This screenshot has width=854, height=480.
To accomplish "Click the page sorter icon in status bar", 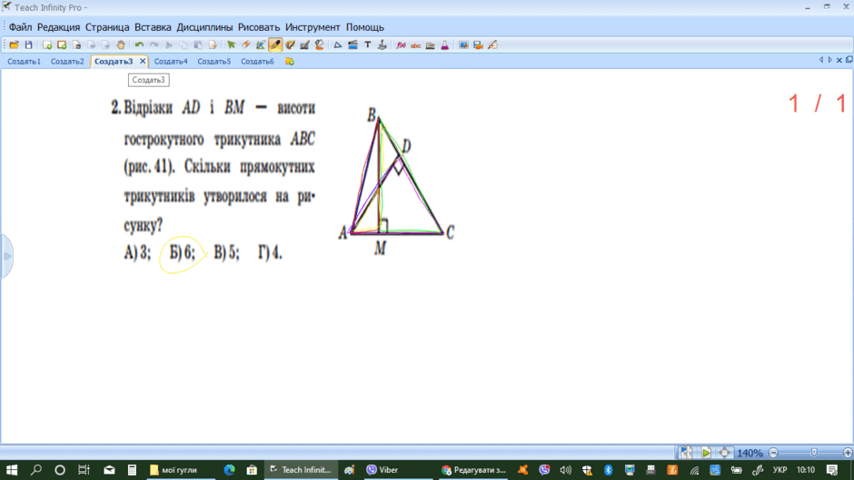I will (x=686, y=452).
